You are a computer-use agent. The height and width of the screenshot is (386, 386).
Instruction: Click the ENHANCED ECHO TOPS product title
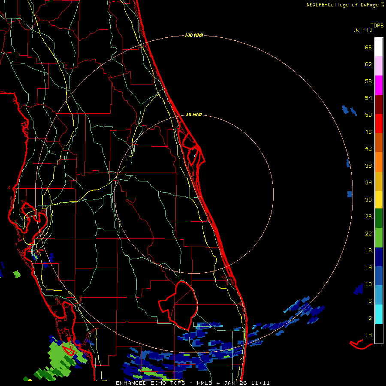tap(151, 383)
